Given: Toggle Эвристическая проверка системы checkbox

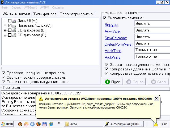Looking at the screenshot, I should click(x=3, y=77).
